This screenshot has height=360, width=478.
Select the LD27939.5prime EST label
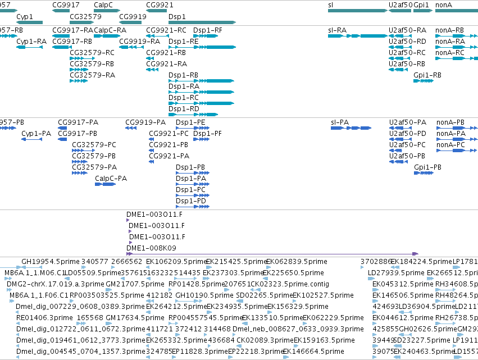396,273
